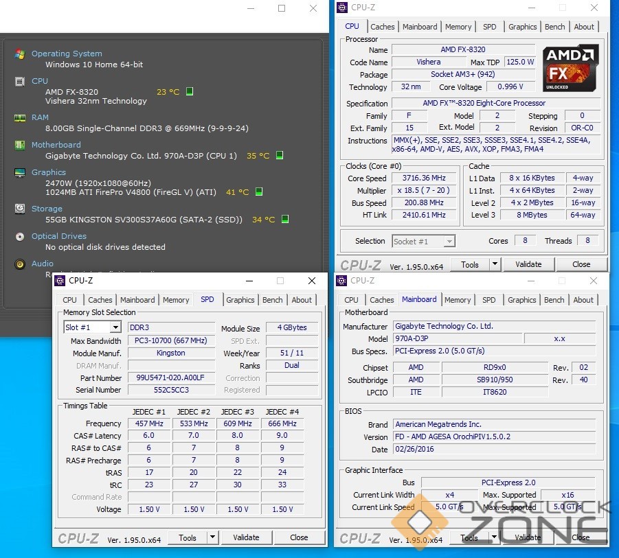Click Close button in the CPU tab window
The image size is (619, 558).
[x=581, y=264]
